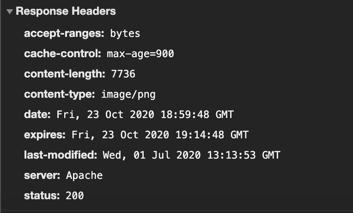Select the status header name
The width and height of the screenshot is (353, 213).
[x=42, y=196]
